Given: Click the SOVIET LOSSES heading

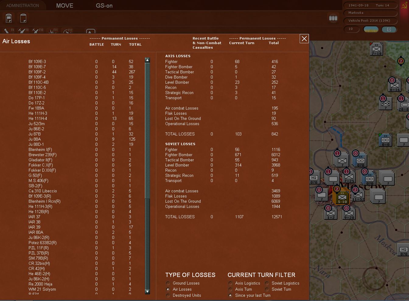Looking at the screenshot, I should [x=180, y=144].
